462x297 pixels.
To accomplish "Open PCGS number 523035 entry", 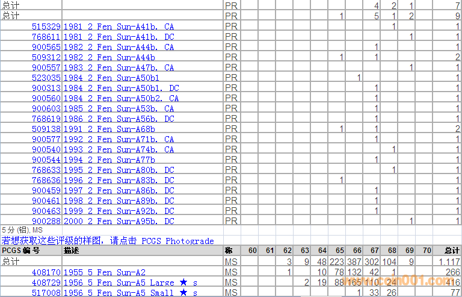I will coord(46,78).
